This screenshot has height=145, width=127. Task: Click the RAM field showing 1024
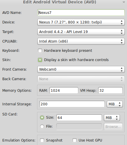(64, 91)
